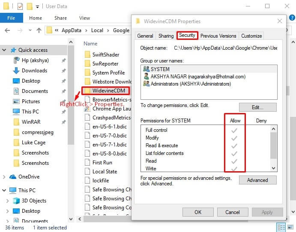This screenshot has width=296, height=232.
Task: Switch to the Previous Versions tab
Action: click(218, 36)
